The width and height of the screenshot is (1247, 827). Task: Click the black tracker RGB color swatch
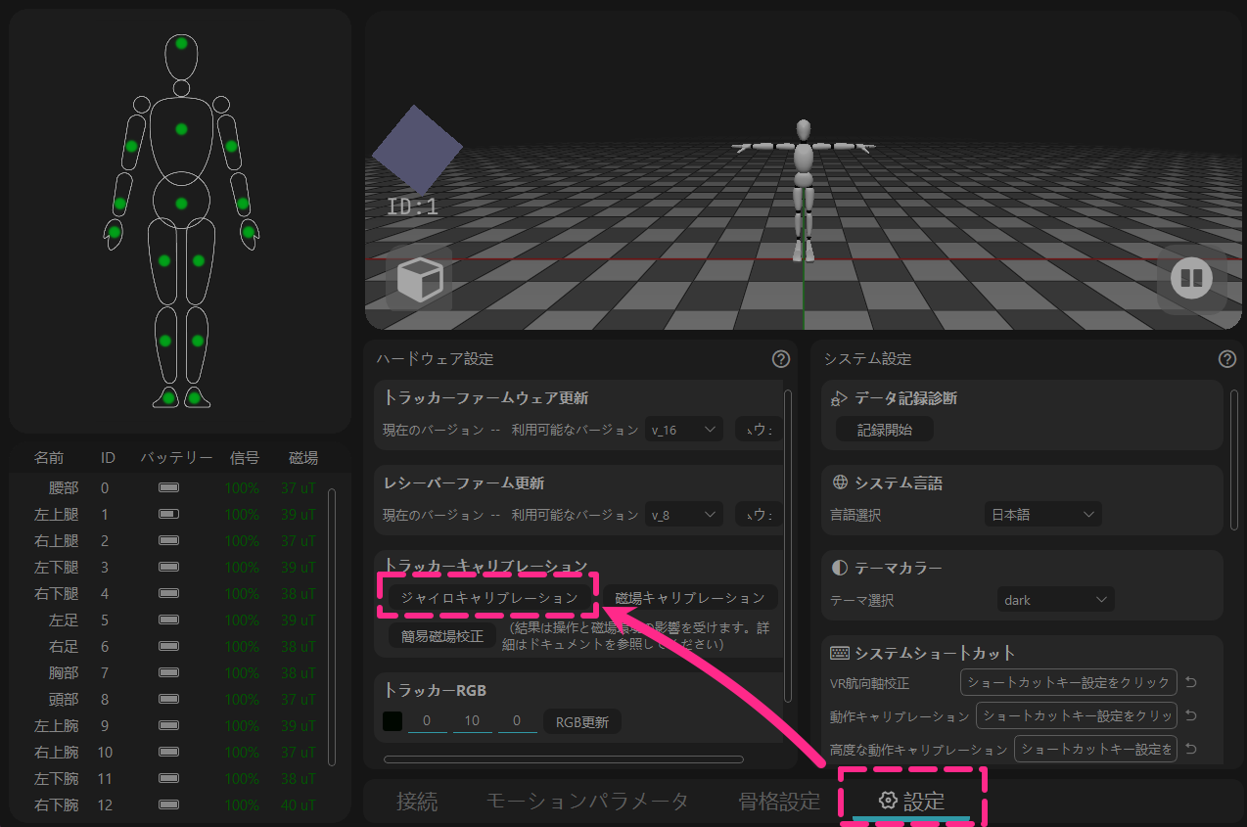pos(393,722)
